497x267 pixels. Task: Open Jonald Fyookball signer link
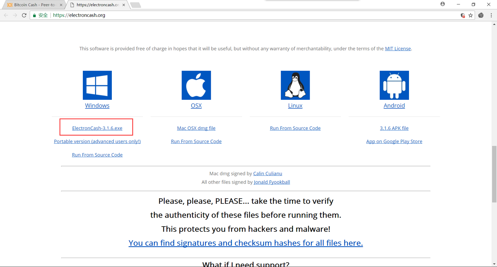coord(272,182)
